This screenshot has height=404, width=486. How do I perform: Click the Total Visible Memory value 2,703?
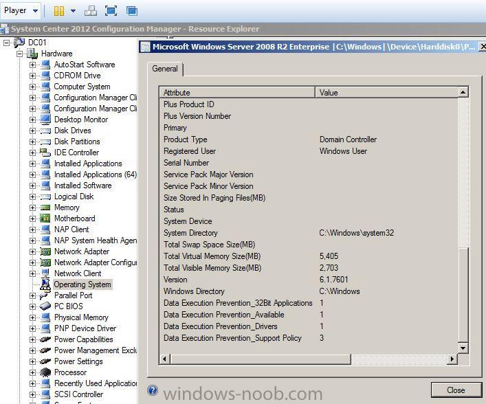pos(329,268)
